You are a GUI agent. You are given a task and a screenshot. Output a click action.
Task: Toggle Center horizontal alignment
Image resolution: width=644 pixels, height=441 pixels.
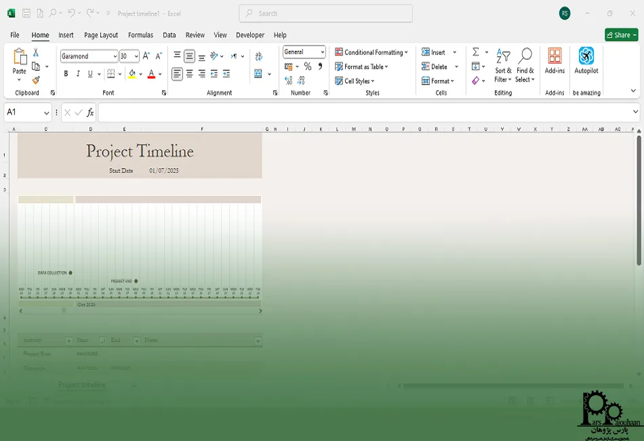(x=189, y=74)
